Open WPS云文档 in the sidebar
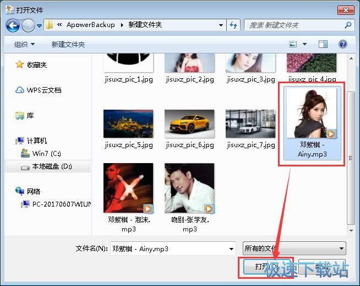 point(44,90)
